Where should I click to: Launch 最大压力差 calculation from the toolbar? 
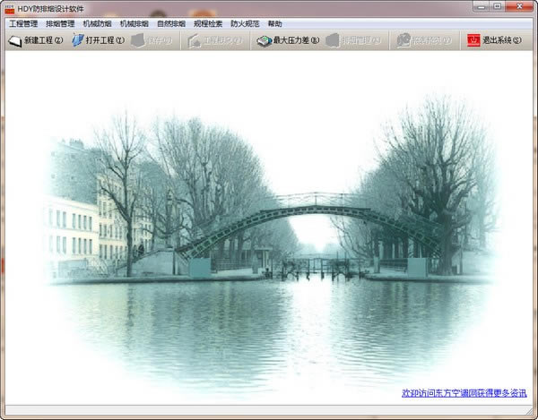(x=265, y=40)
